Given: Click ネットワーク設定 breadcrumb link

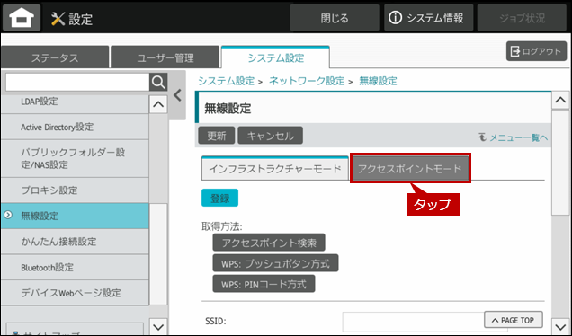Looking at the screenshot, I should 307,81.
